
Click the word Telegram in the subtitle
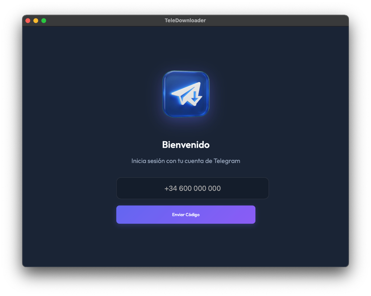click(x=227, y=161)
